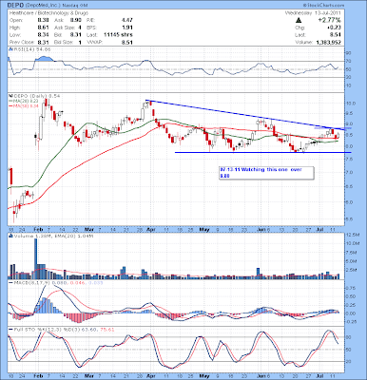Click the shaded RSI overbought area above 70
This screenshot has height=380, width=367.
click(x=45, y=59)
